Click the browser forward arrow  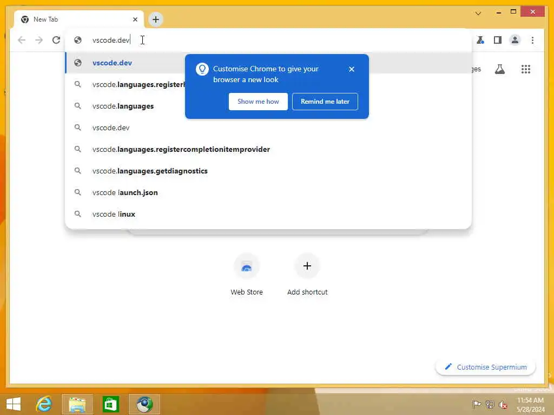(x=39, y=40)
